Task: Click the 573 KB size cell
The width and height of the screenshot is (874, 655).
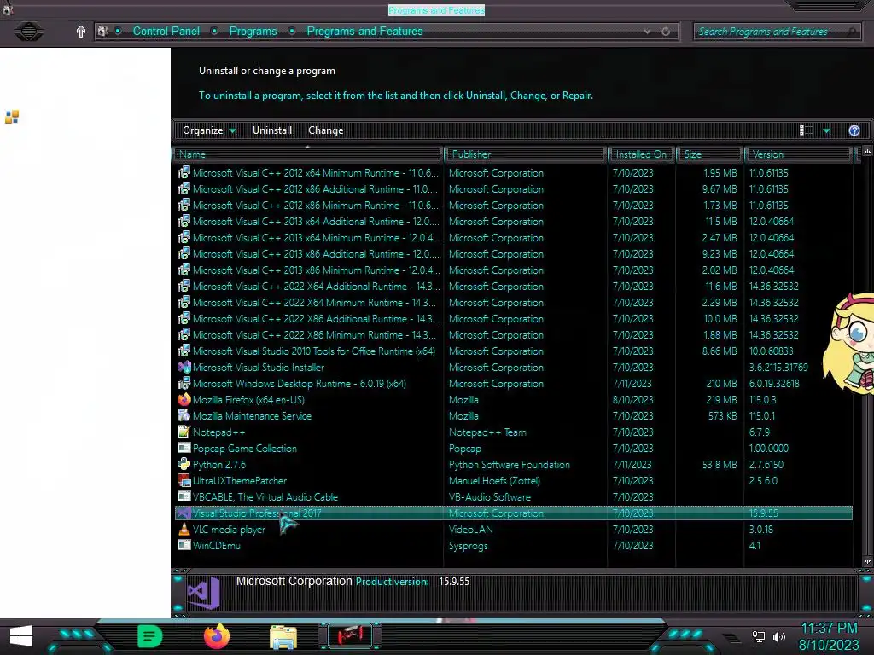Action: click(x=722, y=415)
